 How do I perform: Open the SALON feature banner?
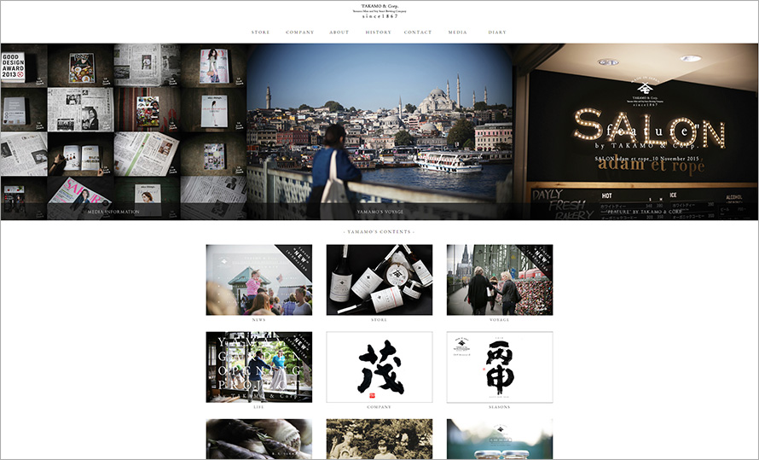tap(635, 131)
